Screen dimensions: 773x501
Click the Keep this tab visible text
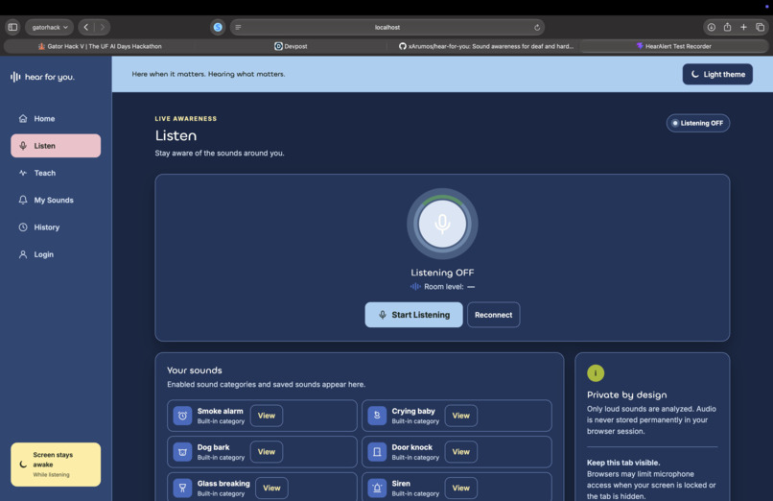[623, 463]
